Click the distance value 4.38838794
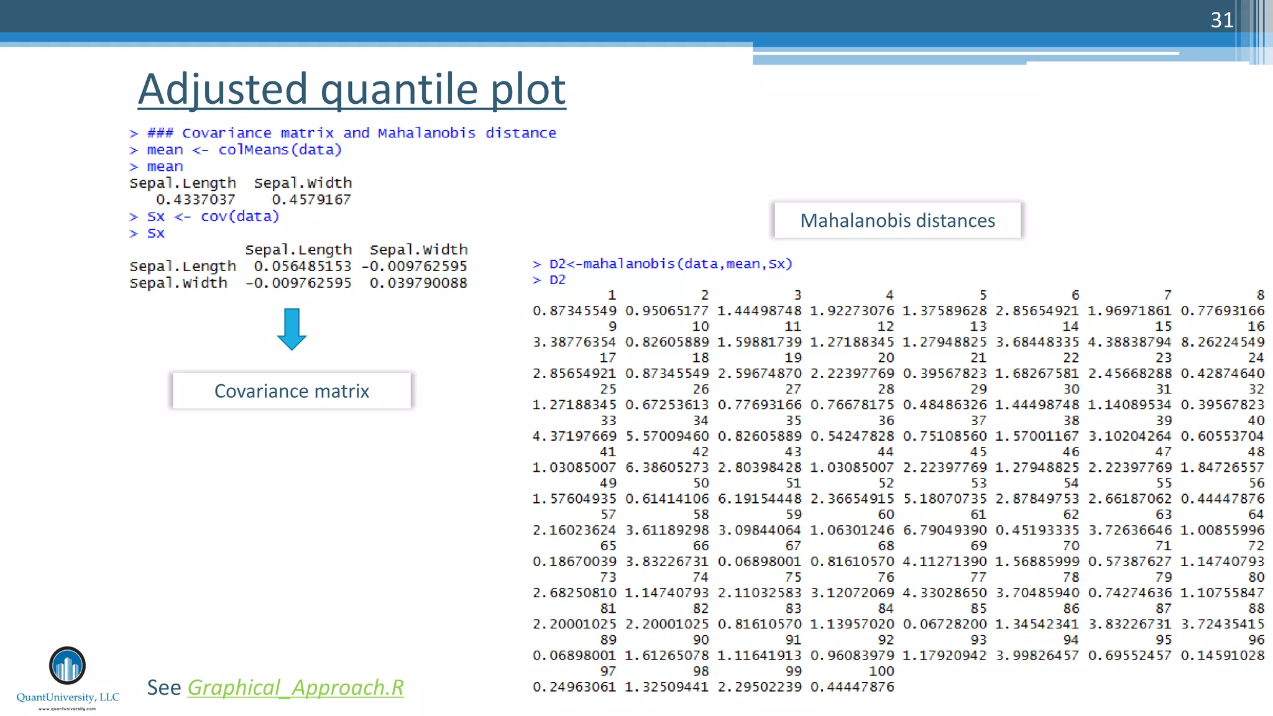The height and width of the screenshot is (716, 1273). pyautogui.click(x=1130, y=342)
